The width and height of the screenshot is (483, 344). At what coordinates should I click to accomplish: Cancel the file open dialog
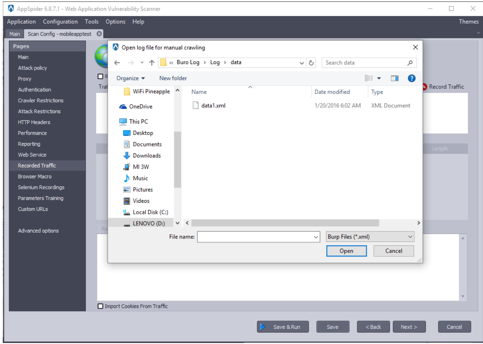(394, 251)
